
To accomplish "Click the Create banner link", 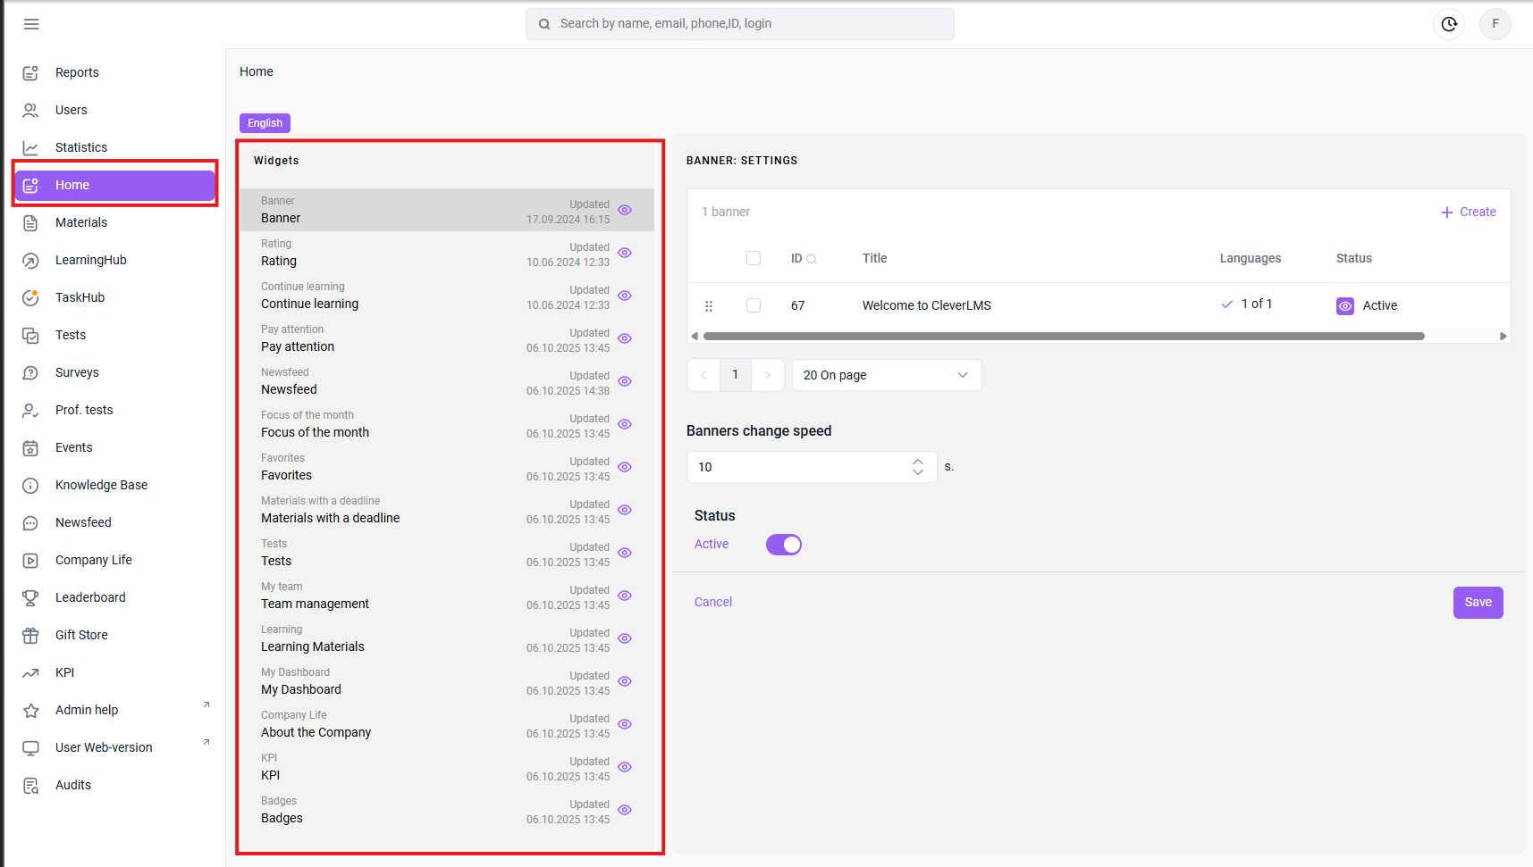I will click(1468, 213).
